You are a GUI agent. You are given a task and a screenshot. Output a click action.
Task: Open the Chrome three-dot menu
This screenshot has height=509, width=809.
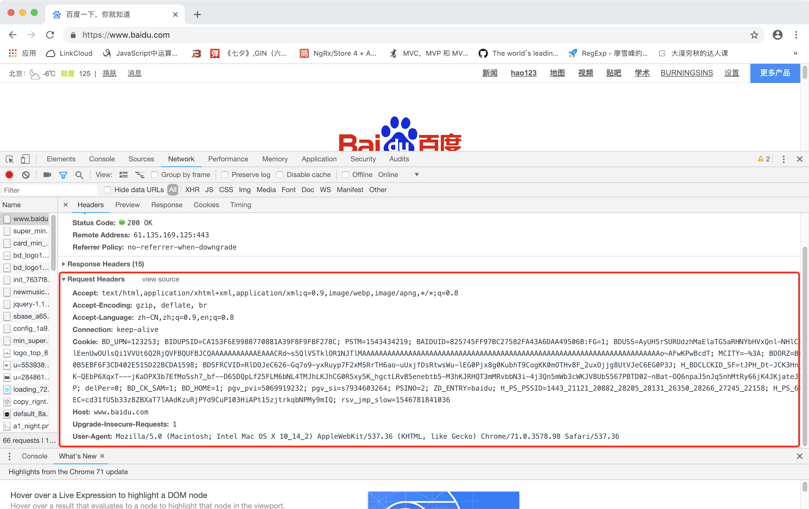pyautogui.click(x=796, y=35)
